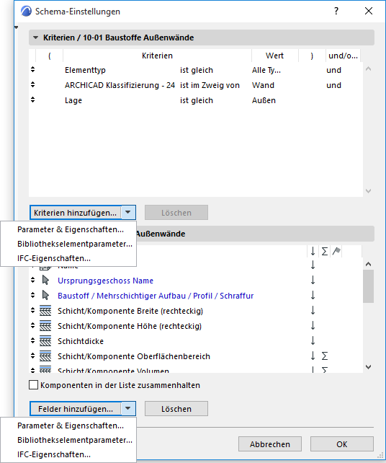Select the Elementtyp criteria row
386x463 pixels.
coord(196,70)
